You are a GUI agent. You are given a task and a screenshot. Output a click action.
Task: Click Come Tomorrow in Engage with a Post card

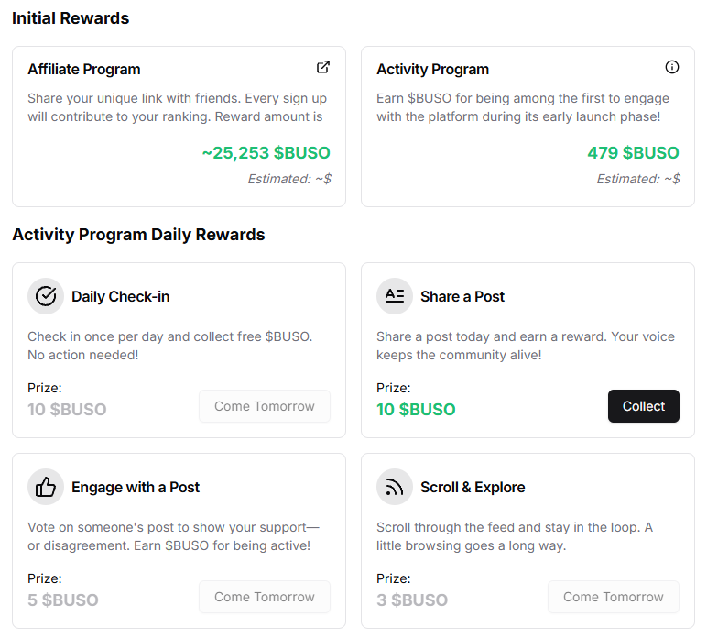point(265,597)
